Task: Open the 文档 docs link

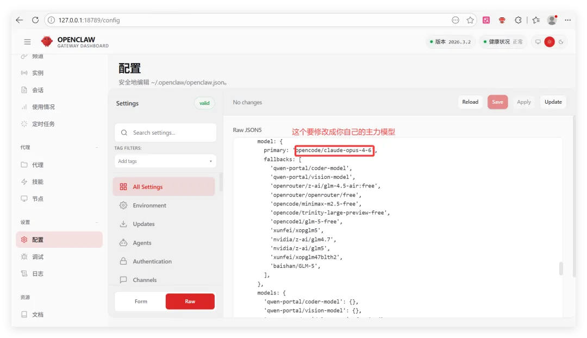Action: coord(59,315)
